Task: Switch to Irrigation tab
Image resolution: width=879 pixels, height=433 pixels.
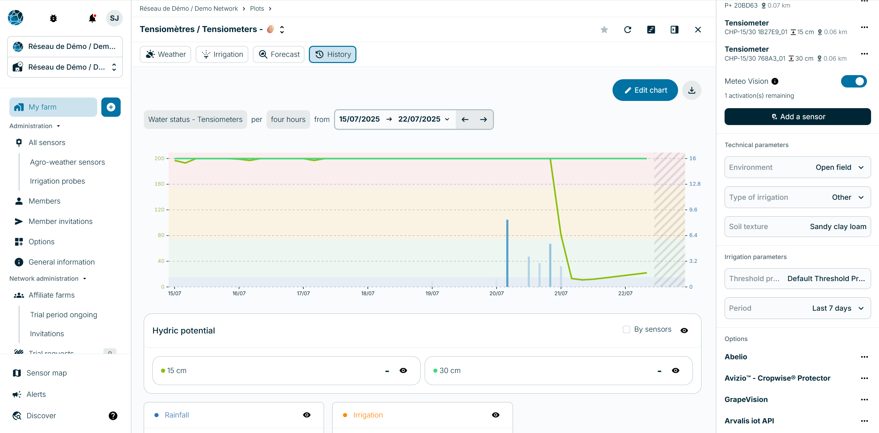Action: pyautogui.click(x=222, y=54)
